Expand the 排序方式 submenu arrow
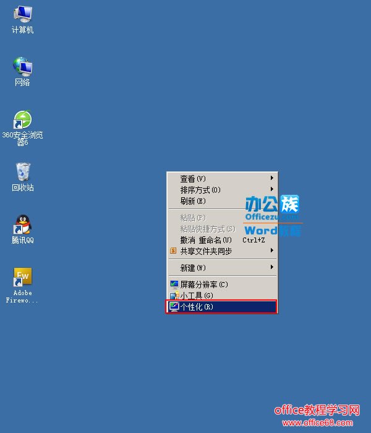Screen dimensions: 371x433 pyautogui.click(x=271, y=189)
